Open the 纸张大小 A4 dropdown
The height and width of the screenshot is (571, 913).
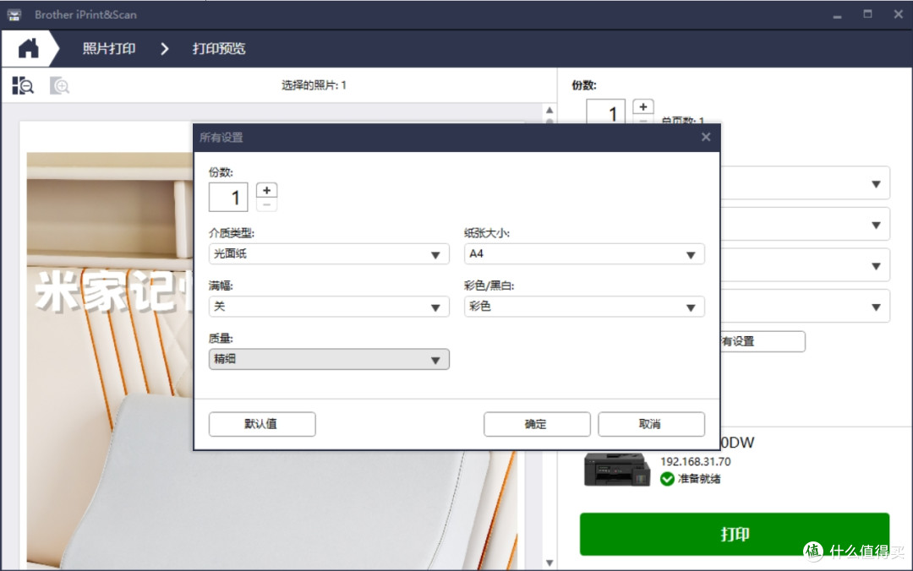[x=584, y=254]
